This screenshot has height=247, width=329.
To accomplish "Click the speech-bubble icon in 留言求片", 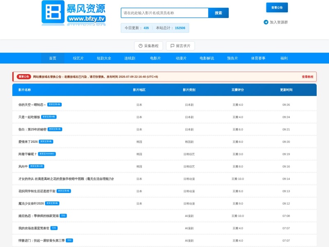I will click(x=172, y=46).
